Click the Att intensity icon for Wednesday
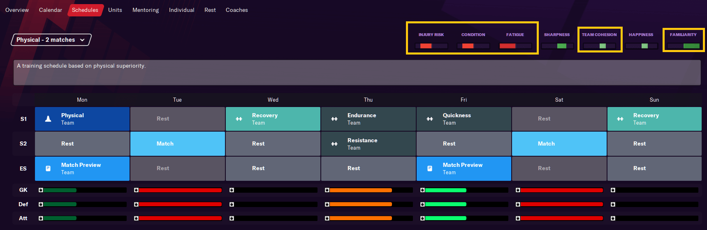This screenshot has width=707, height=230. coord(232,219)
